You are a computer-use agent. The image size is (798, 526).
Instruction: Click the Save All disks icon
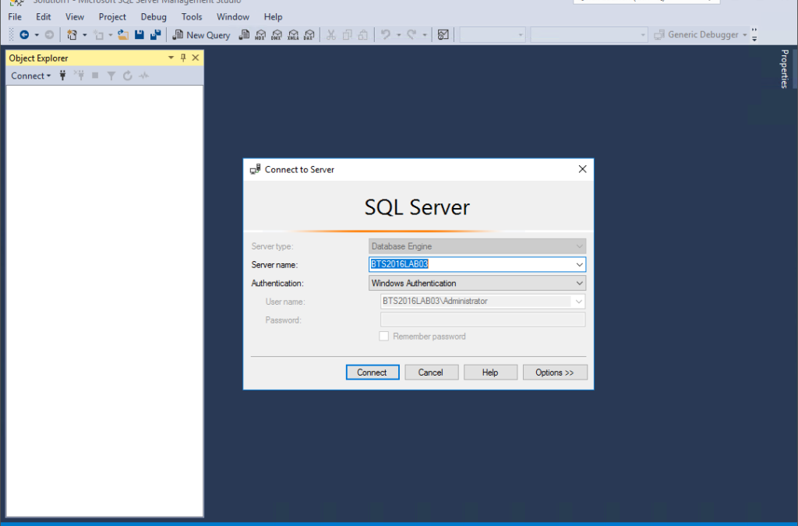click(x=156, y=34)
